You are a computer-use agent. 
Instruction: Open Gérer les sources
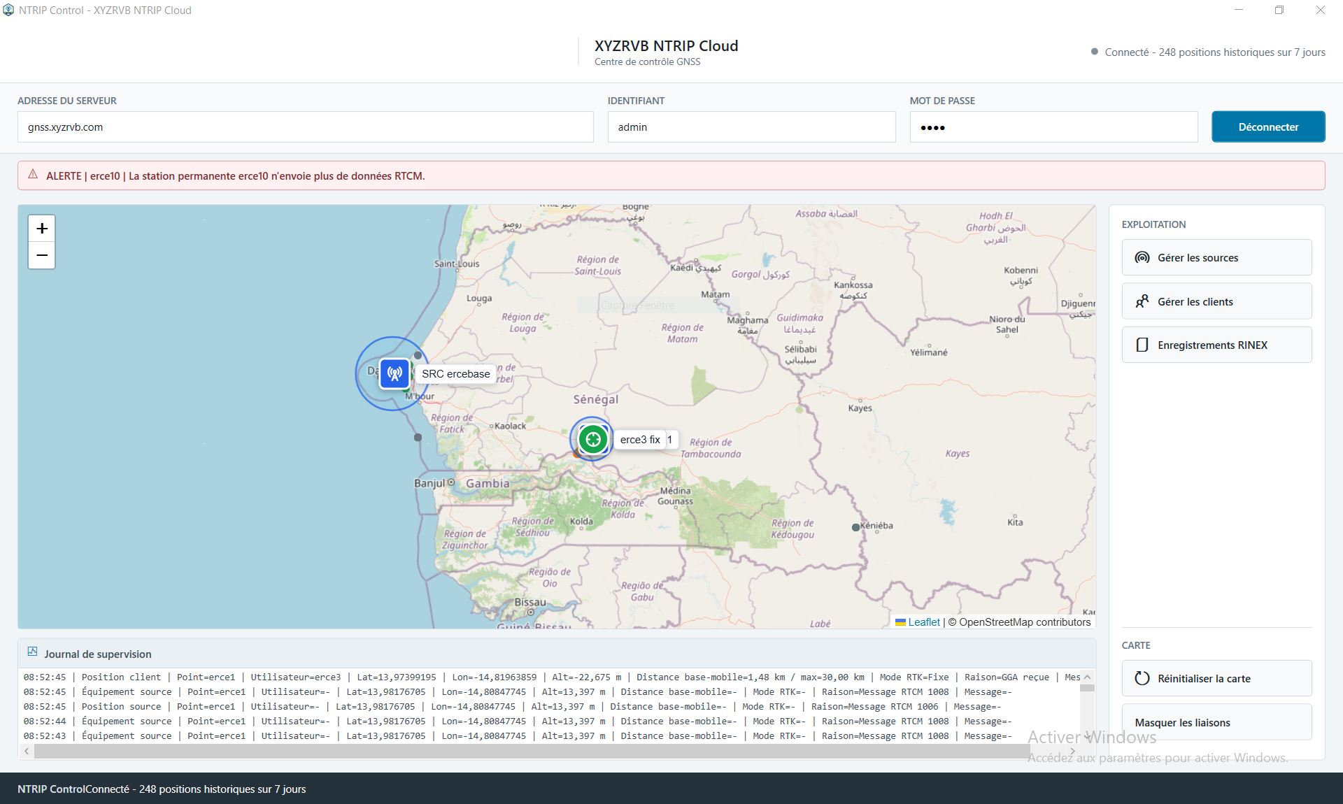point(1216,257)
